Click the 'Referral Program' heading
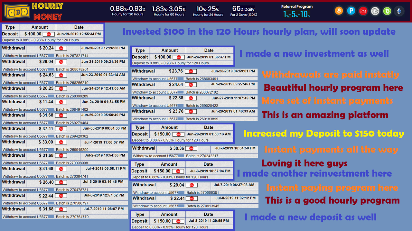The width and height of the screenshot is (412, 231). [x=297, y=7]
